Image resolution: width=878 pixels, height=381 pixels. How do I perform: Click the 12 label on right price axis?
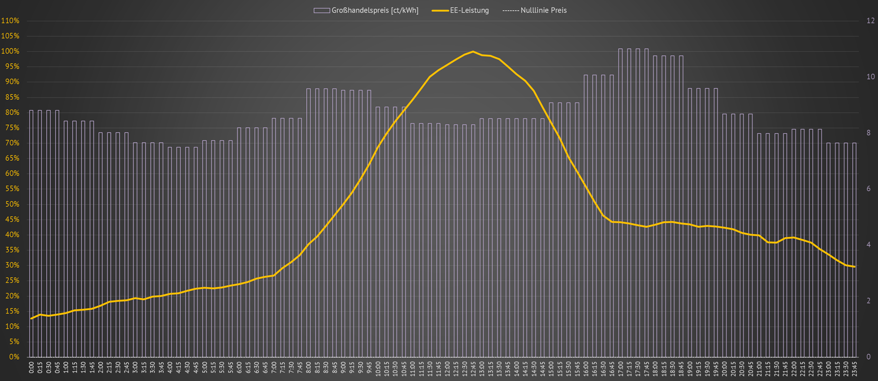(870, 21)
